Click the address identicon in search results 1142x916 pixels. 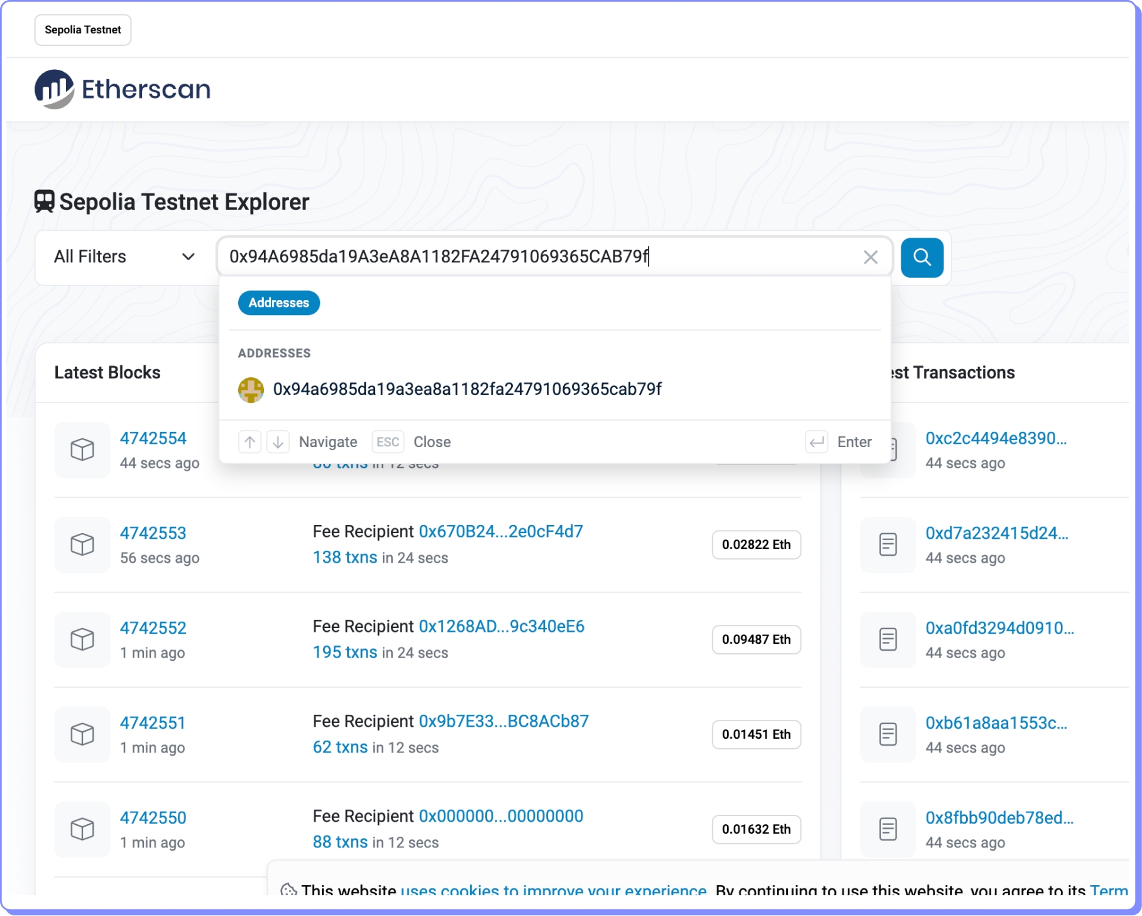click(251, 390)
